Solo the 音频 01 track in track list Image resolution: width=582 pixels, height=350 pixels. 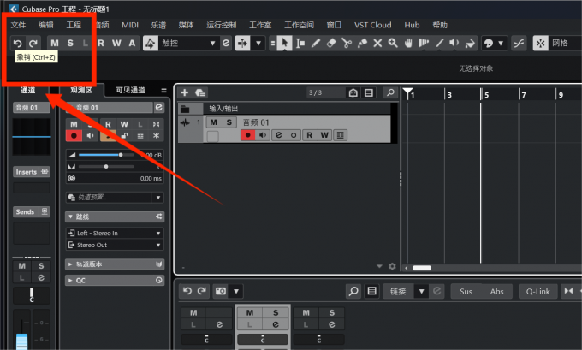(229, 122)
